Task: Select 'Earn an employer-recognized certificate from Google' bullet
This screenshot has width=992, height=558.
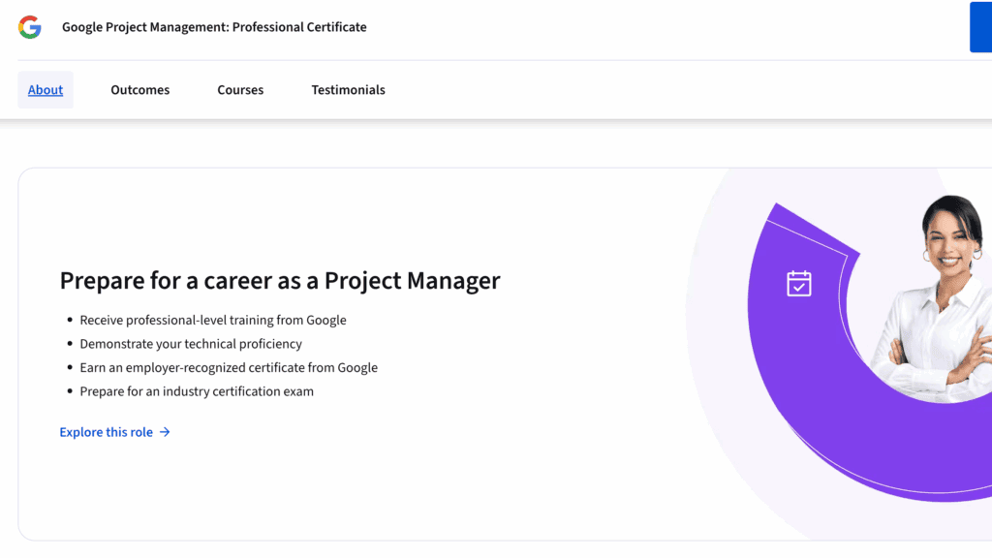Action: tap(229, 367)
